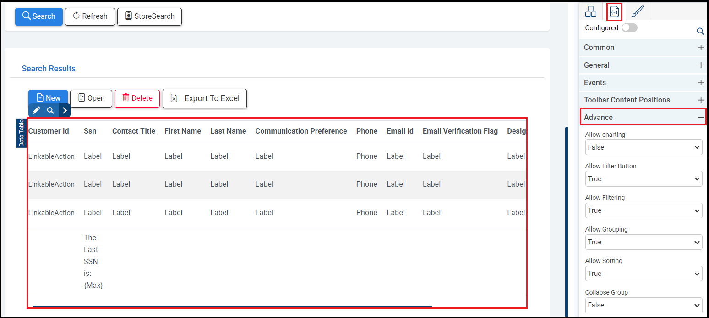This screenshot has width=709, height=318.
Task: Select the paintbrush styles icon tab
Action: pyautogui.click(x=638, y=11)
